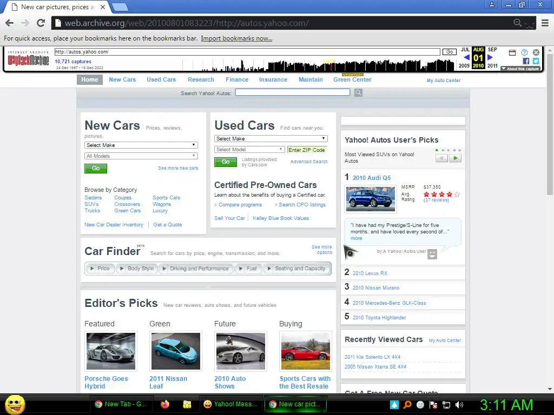Image resolution: width=554 pixels, height=415 pixels.
Task: Open the 2010 Audi Q5 link
Action: (372, 178)
